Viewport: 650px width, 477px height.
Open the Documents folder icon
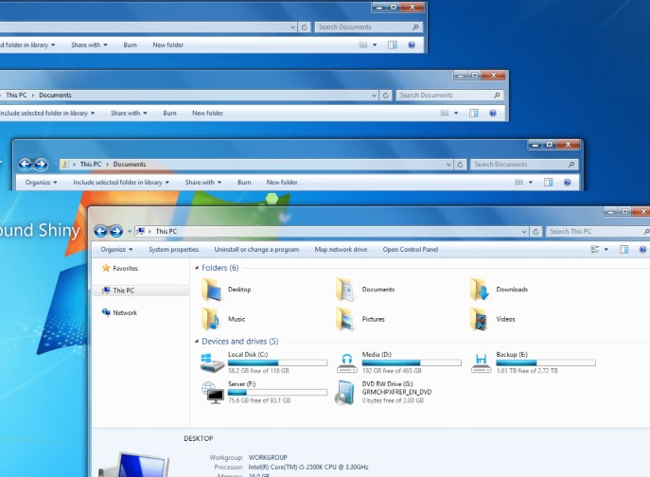(345, 289)
